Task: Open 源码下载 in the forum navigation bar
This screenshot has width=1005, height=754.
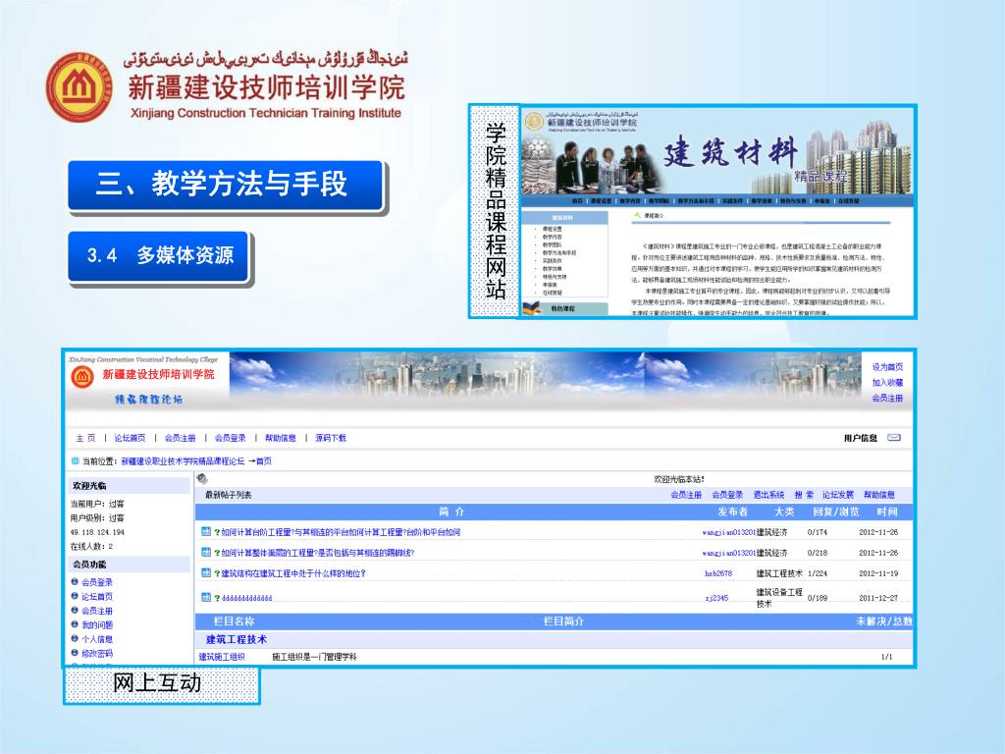Action: click(x=331, y=438)
